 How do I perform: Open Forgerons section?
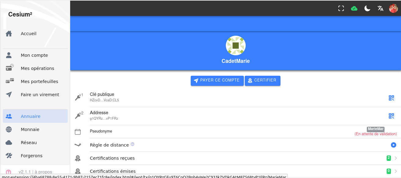31,156
